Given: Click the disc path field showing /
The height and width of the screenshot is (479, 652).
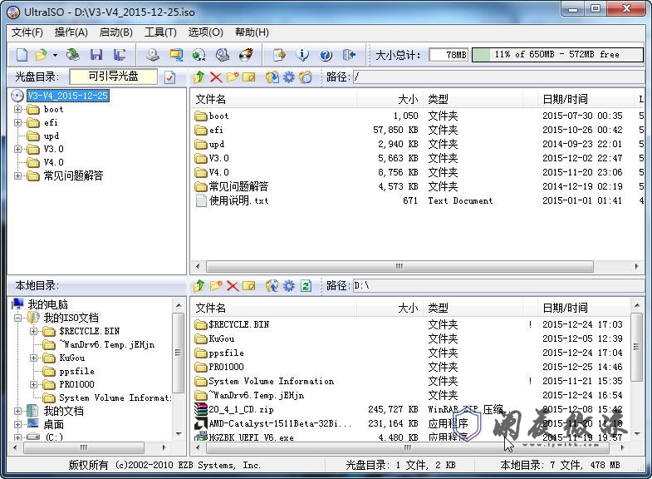Looking at the screenshot, I should click(x=498, y=77).
